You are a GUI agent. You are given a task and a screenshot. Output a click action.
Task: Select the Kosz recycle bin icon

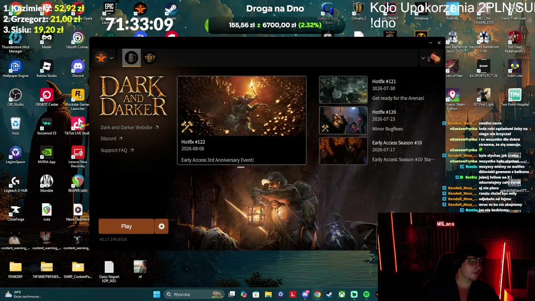click(15, 126)
